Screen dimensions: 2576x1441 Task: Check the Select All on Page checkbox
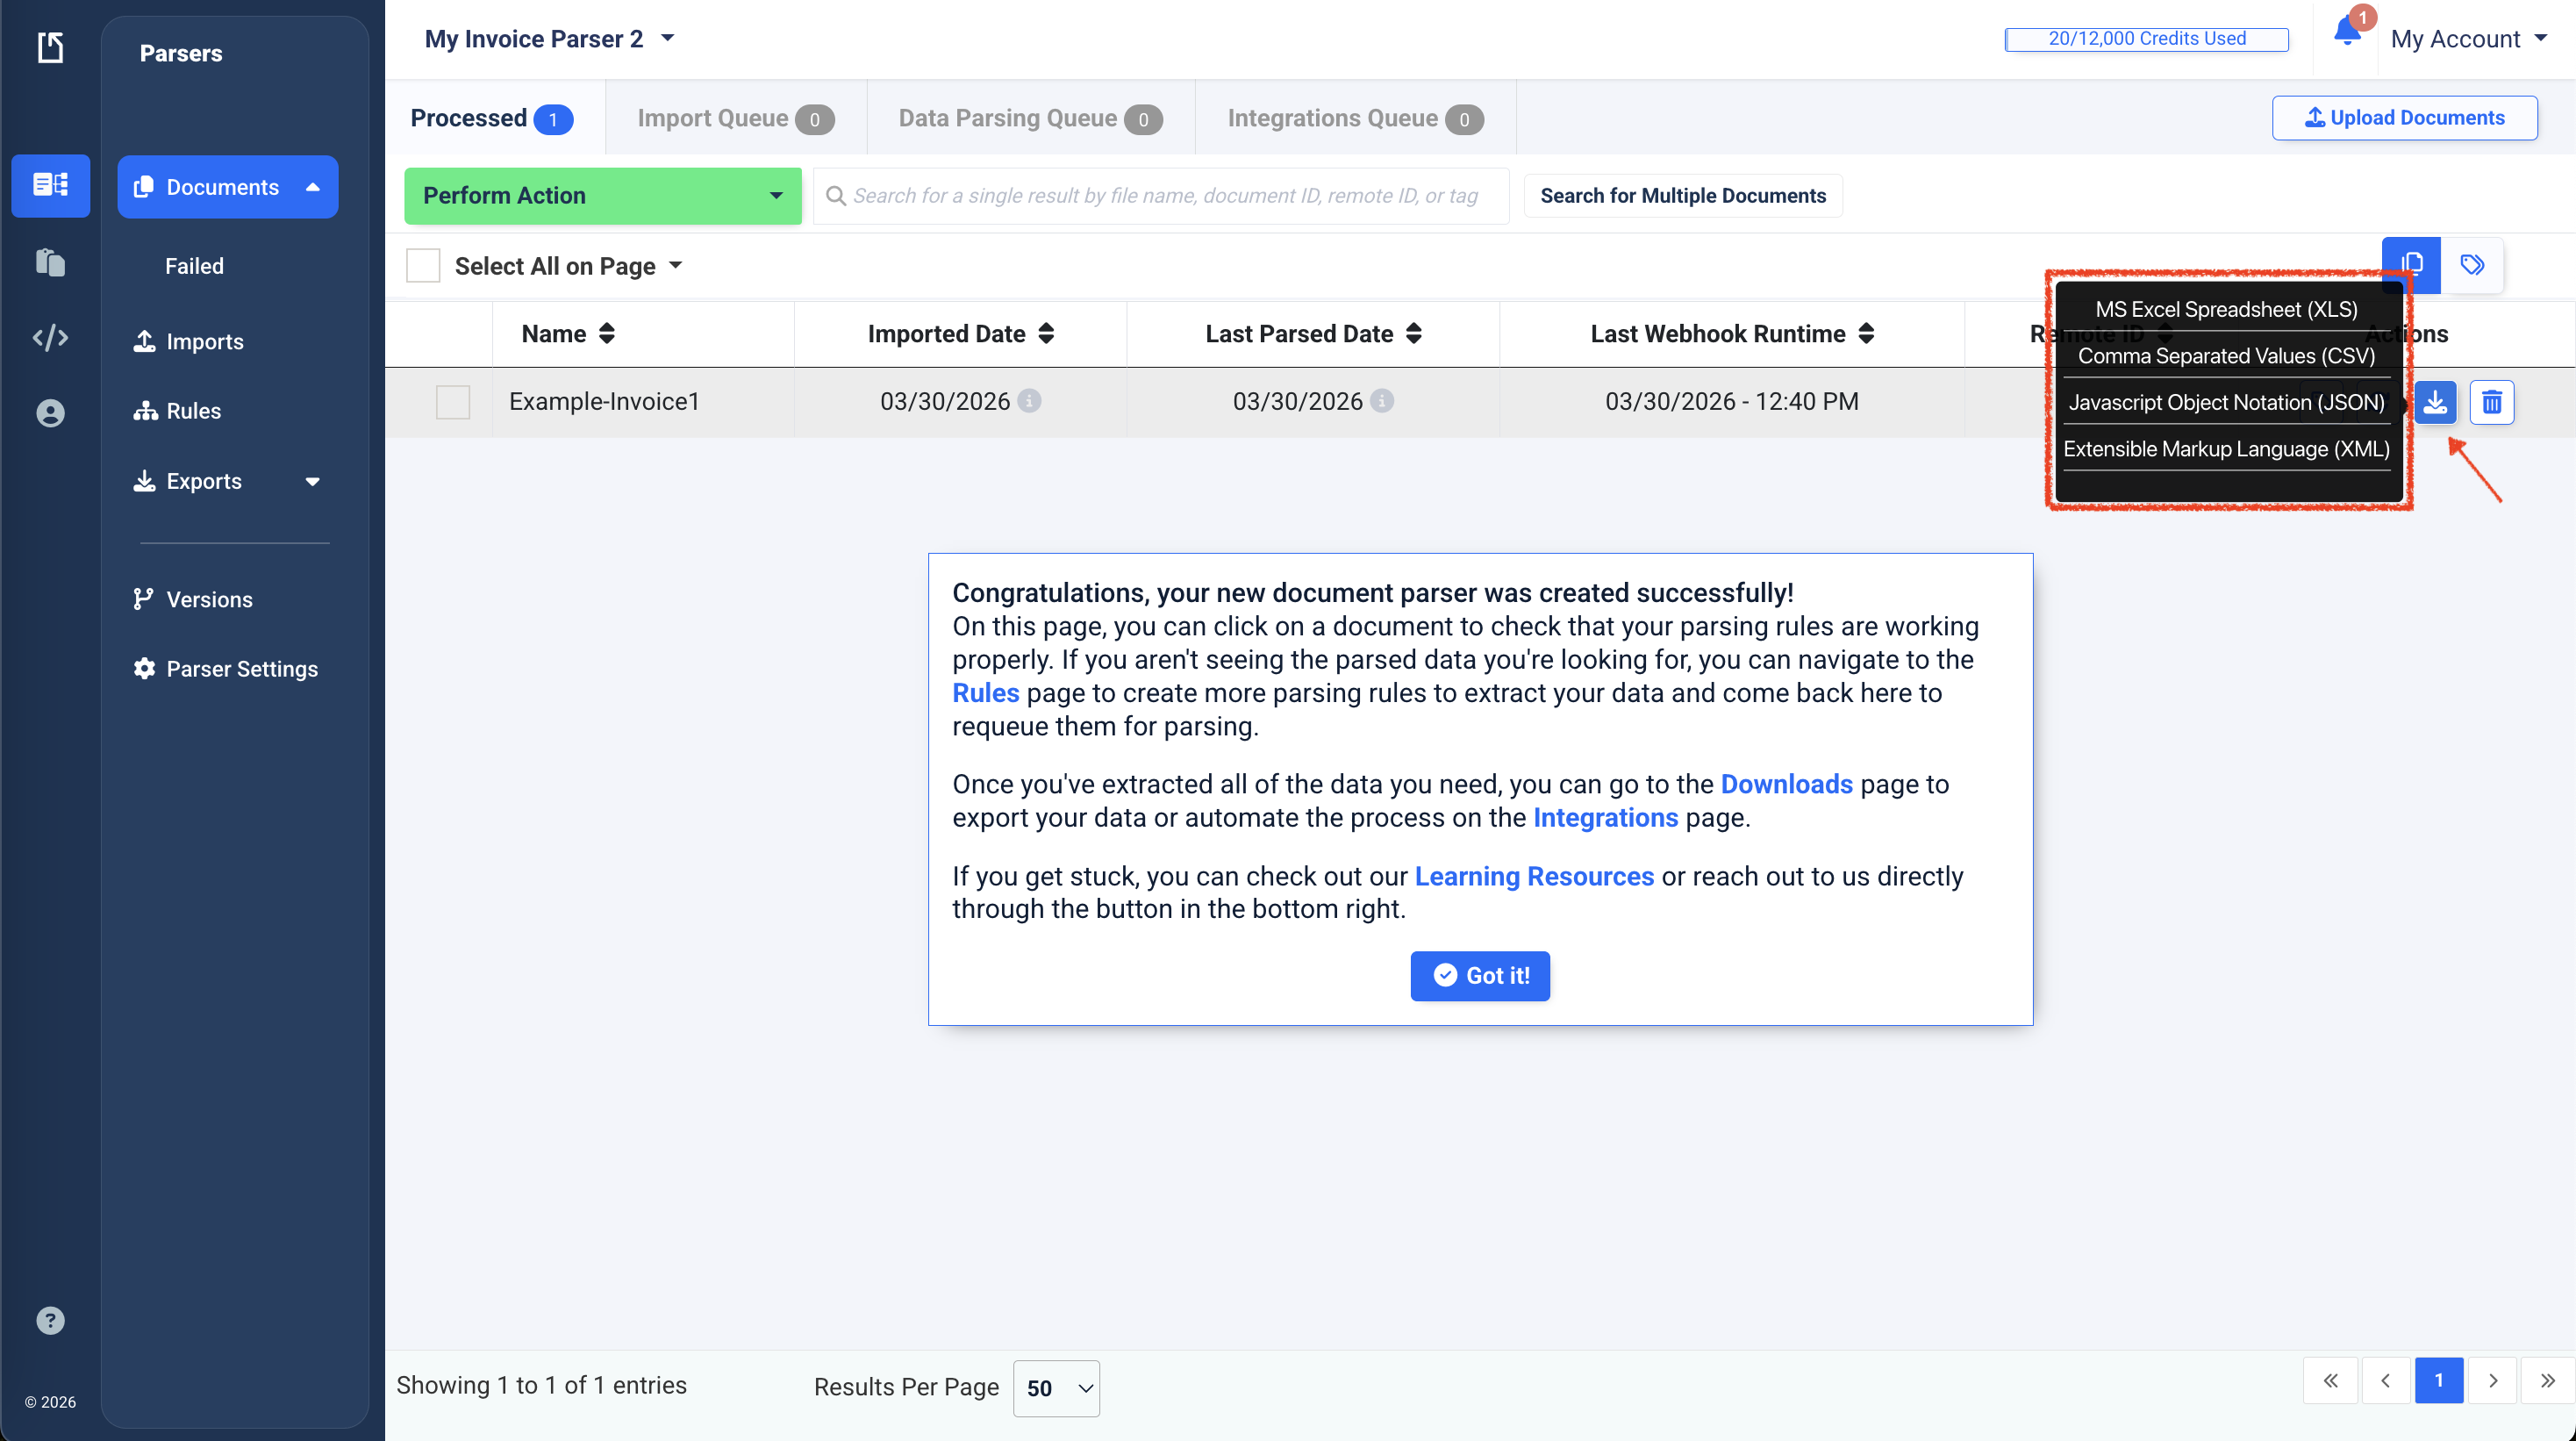click(423, 266)
